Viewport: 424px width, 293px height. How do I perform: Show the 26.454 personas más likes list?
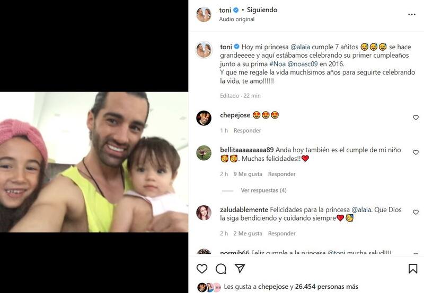pyautogui.click(x=326, y=287)
